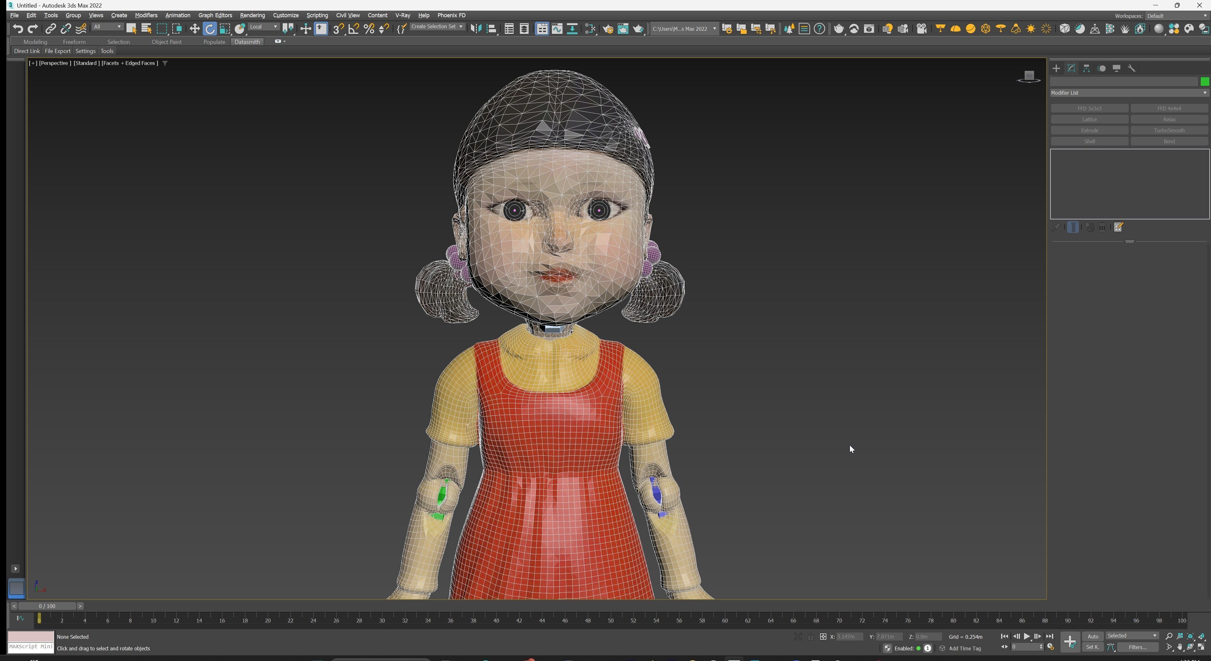Open the Modifier List dropdown
The height and width of the screenshot is (661, 1211).
pos(1129,93)
